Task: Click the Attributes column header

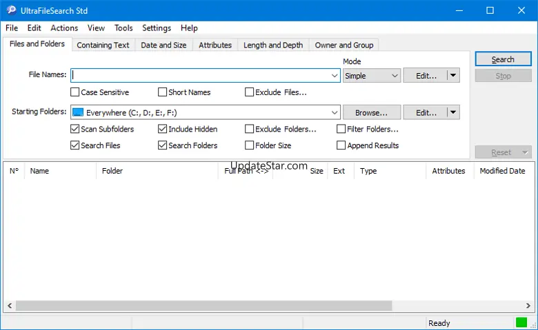Action: (450, 171)
